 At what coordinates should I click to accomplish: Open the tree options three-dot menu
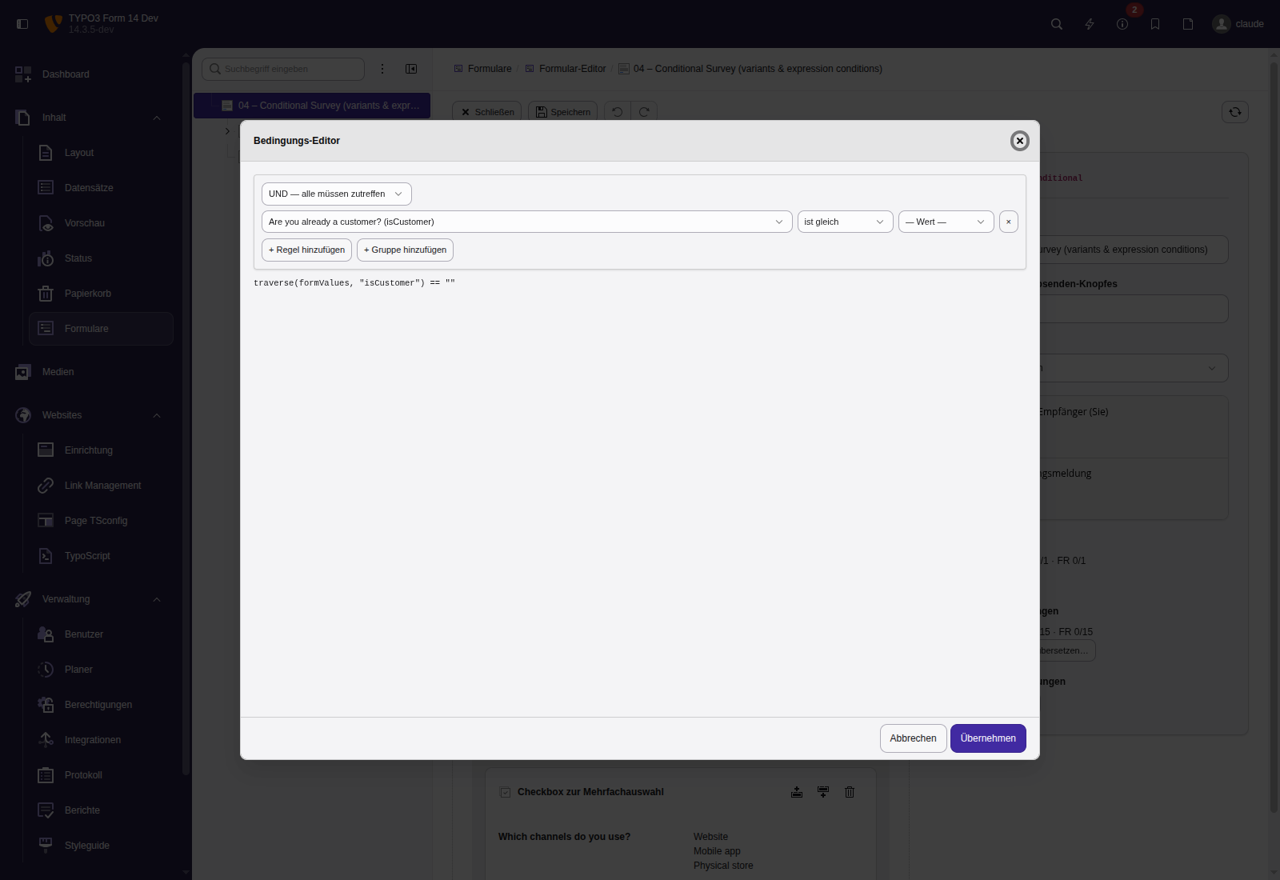point(382,69)
